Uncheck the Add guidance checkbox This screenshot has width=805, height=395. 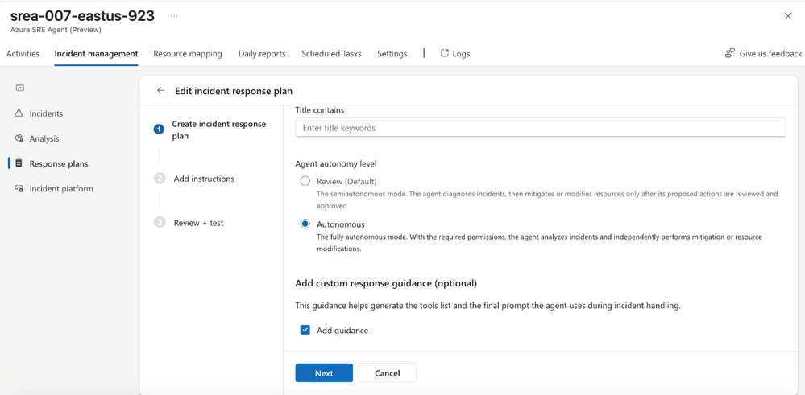[305, 330]
